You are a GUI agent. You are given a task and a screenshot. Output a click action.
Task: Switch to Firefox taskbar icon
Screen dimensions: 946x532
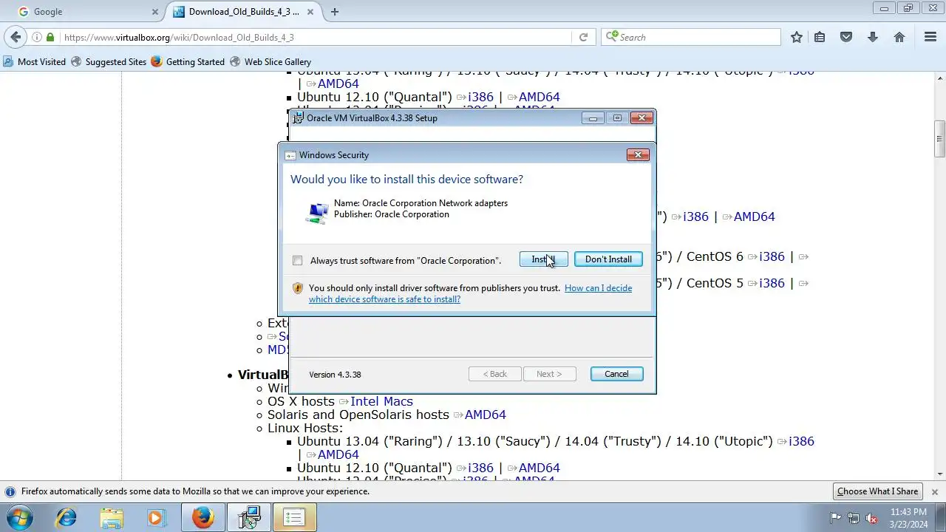[x=203, y=518]
